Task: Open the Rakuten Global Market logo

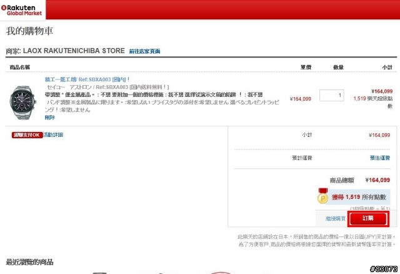Action: [21, 10]
